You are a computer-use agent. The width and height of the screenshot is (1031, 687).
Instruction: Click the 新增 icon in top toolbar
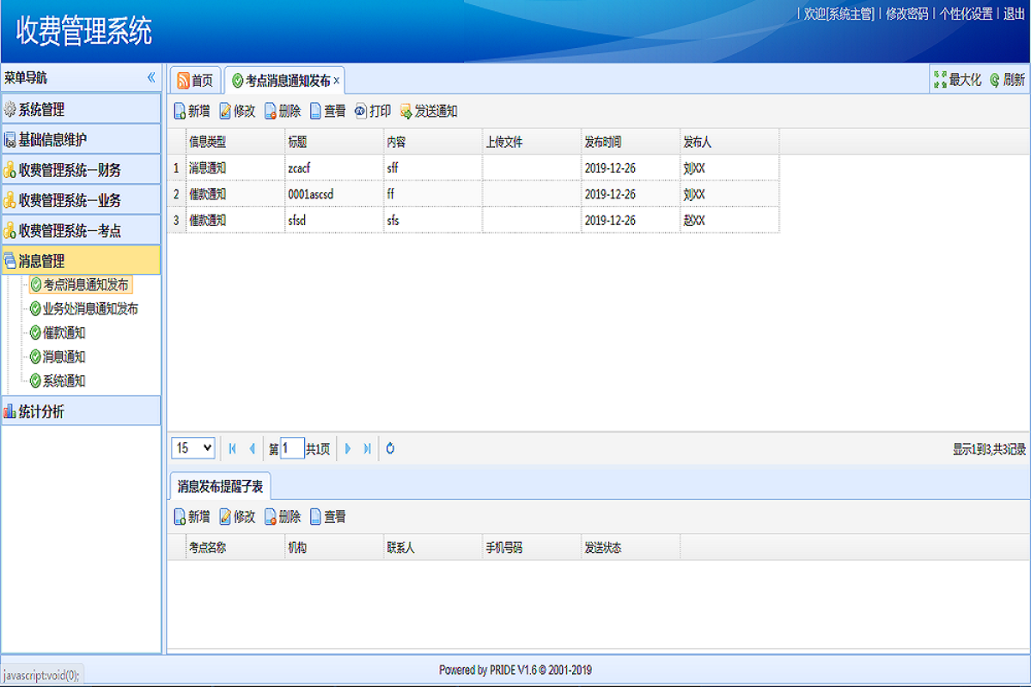pos(180,112)
